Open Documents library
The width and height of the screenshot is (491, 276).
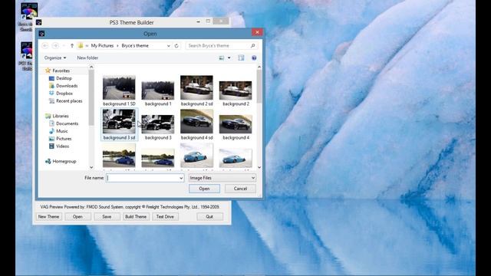click(67, 123)
